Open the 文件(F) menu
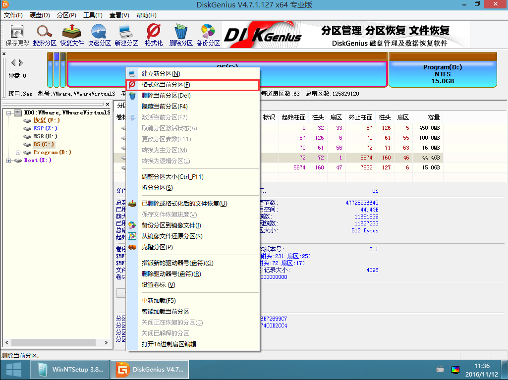508x380 pixels. tap(13, 15)
